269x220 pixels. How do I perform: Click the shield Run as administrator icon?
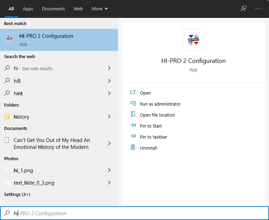click(x=133, y=103)
